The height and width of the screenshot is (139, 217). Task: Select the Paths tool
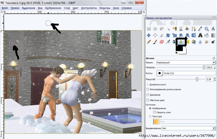(x=194, y=29)
